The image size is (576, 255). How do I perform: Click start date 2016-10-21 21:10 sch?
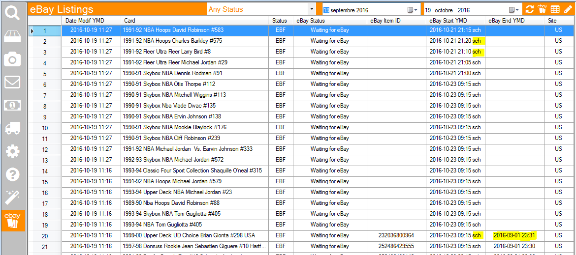(455, 52)
